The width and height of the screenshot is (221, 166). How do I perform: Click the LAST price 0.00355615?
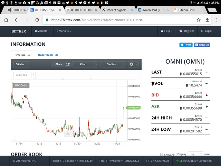[191, 74]
